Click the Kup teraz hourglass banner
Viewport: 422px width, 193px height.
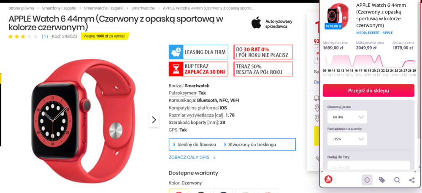tap(198, 69)
